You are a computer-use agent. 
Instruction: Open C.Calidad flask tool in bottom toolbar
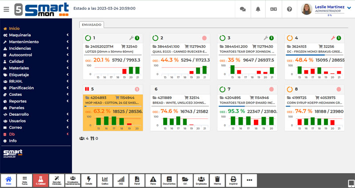pyautogui.click(x=41, y=180)
